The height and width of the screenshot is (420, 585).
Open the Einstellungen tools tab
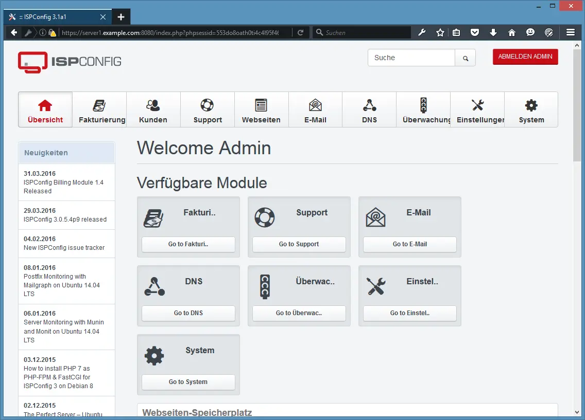point(477,110)
